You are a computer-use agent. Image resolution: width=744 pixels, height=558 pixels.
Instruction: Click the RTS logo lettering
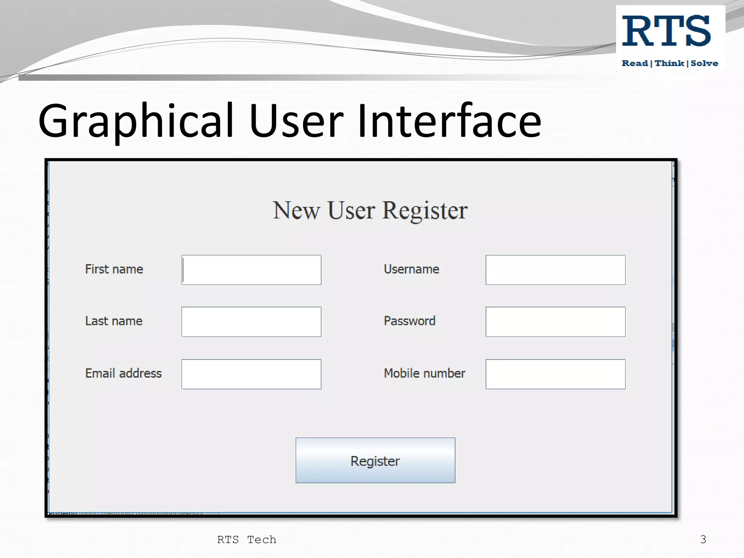click(666, 31)
